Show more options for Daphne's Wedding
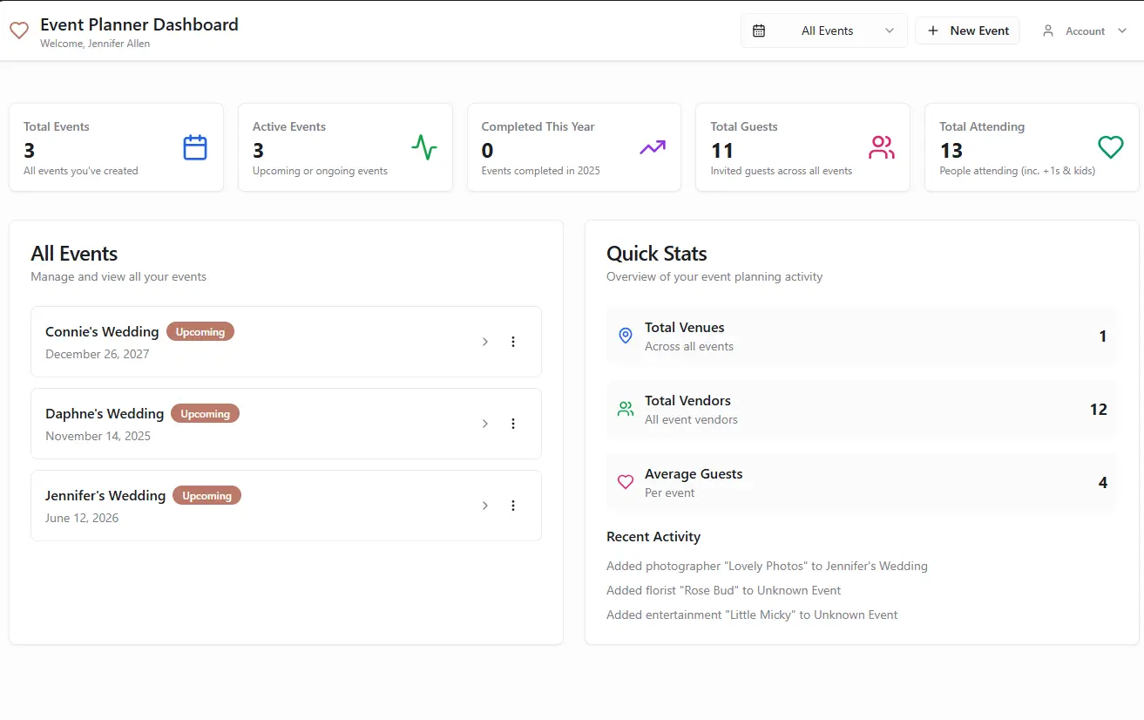 click(x=513, y=424)
